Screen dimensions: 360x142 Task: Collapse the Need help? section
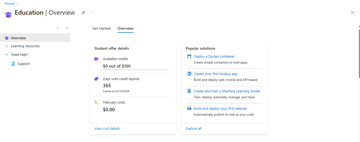point(7,54)
